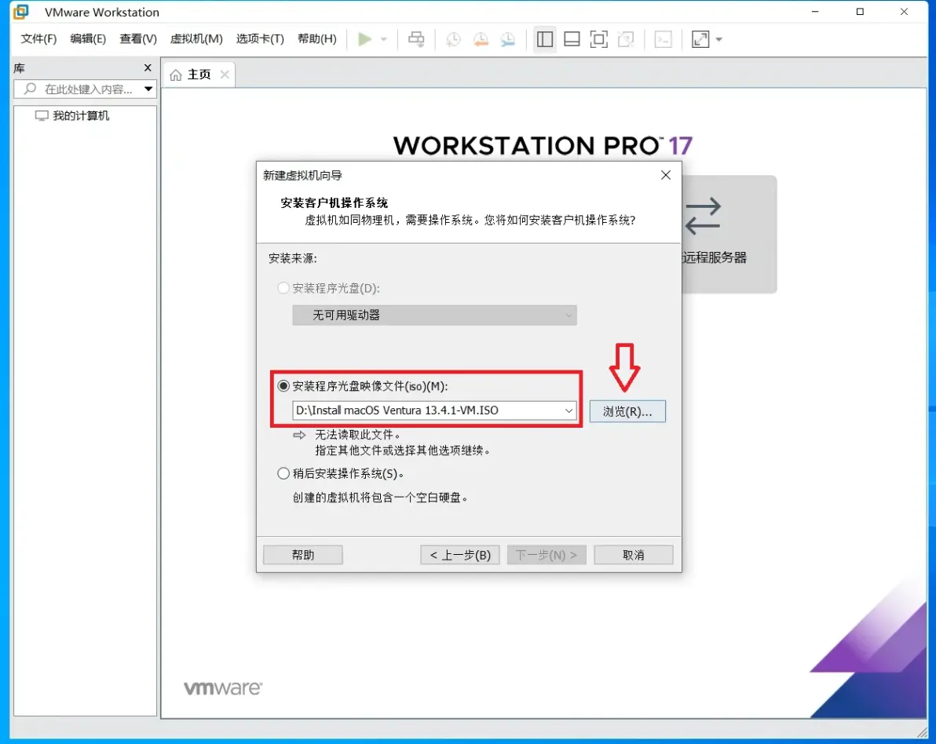Click the 指定其他文件或选择其他选项继续 text
This screenshot has width=936, height=744.
pyautogui.click(x=403, y=450)
